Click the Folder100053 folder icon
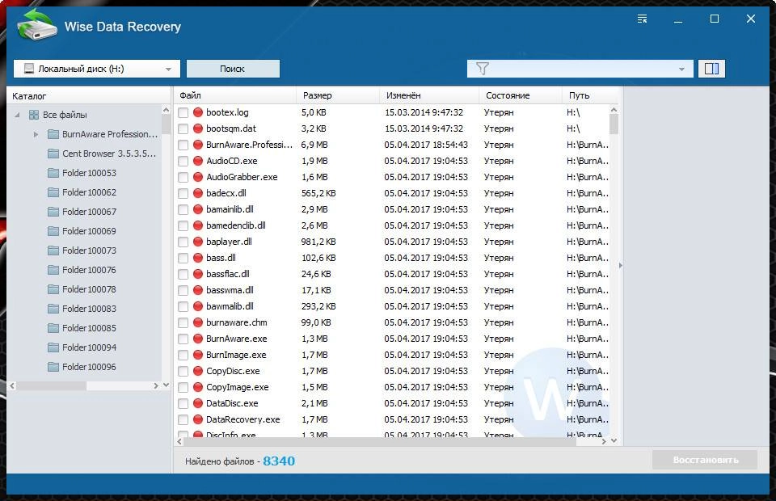Screen dimensions: 776x501 point(53,173)
